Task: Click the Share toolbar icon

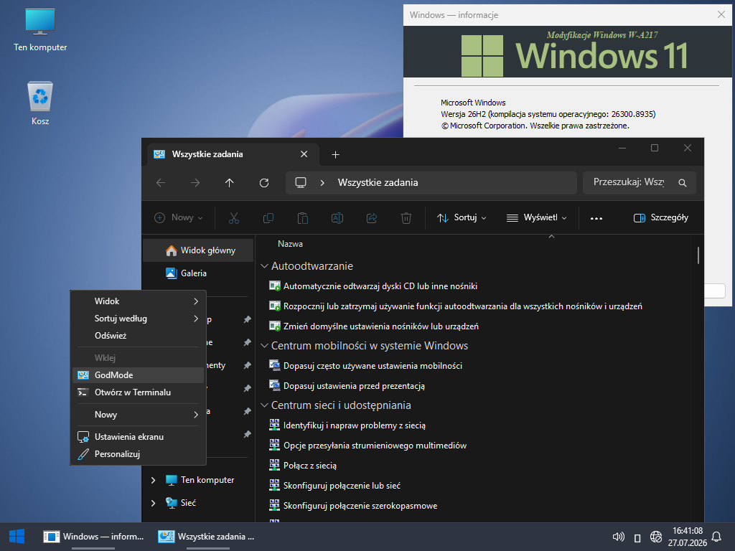Action: tap(372, 218)
